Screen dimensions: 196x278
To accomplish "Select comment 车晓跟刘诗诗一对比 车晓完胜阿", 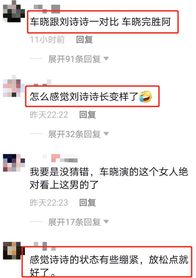I will [x=100, y=22].
